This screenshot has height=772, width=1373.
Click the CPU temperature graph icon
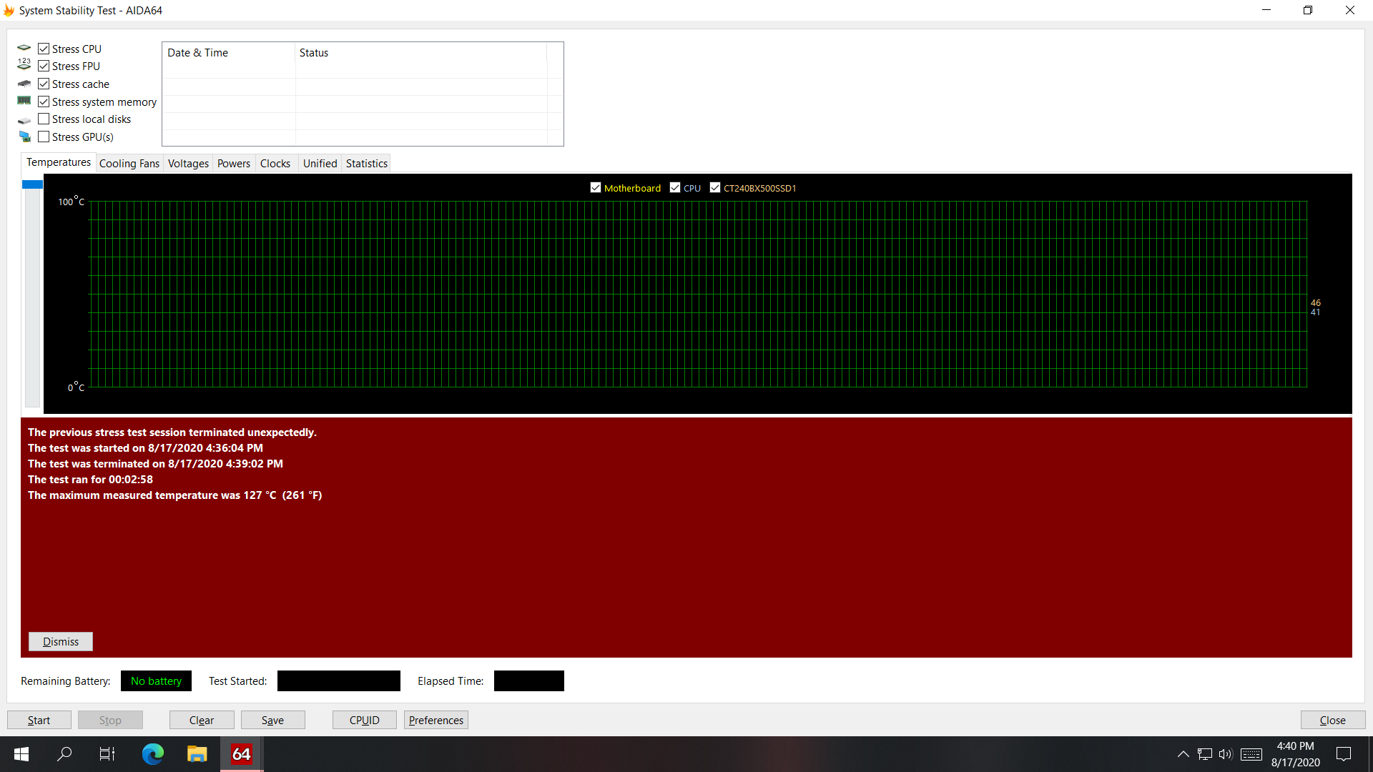pos(675,187)
